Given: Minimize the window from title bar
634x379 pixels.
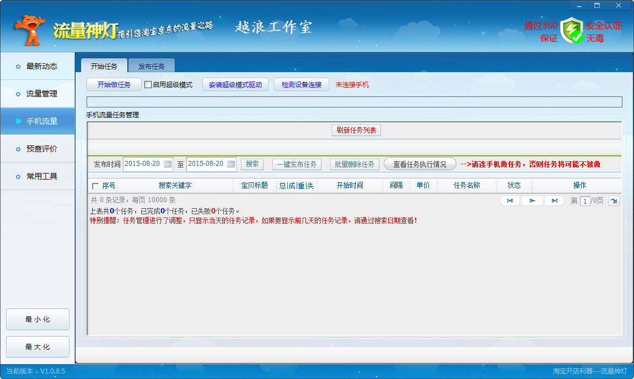Looking at the screenshot, I should click(x=579, y=6).
